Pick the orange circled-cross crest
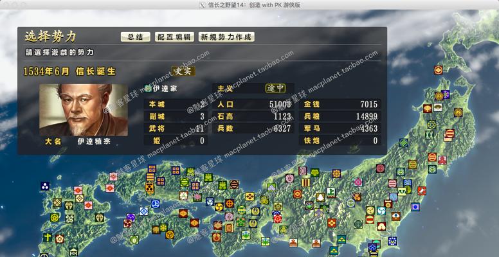The height and width of the screenshot is (257, 499). point(230,203)
